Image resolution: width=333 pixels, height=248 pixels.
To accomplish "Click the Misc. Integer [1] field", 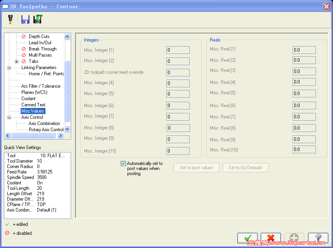I will [178, 50].
